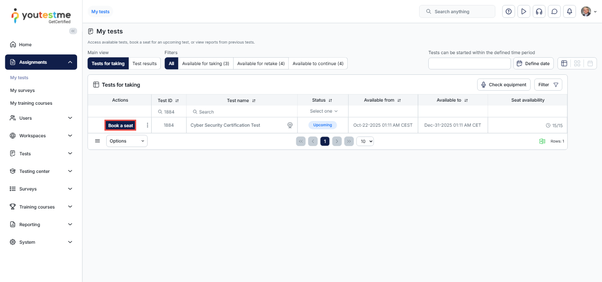
Task: Select the Available for retake (4) filter
Action: [261, 63]
